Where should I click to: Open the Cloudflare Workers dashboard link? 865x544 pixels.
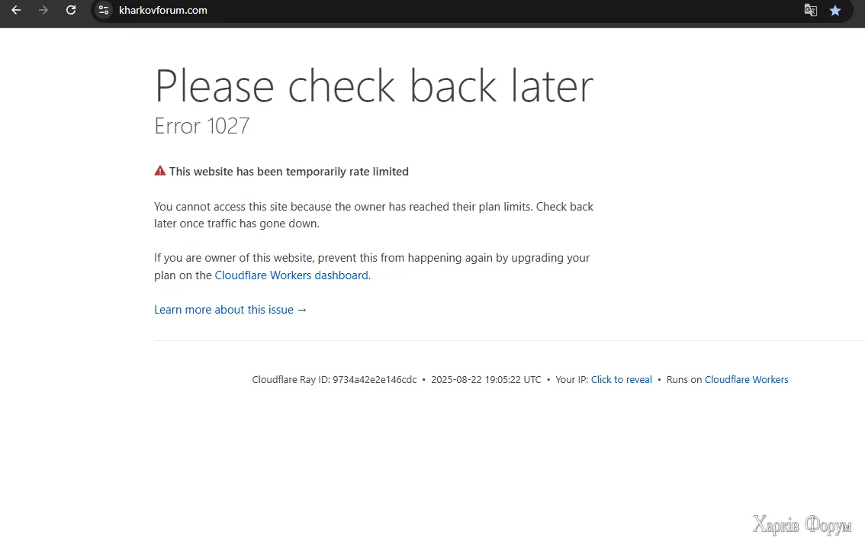[291, 275]
